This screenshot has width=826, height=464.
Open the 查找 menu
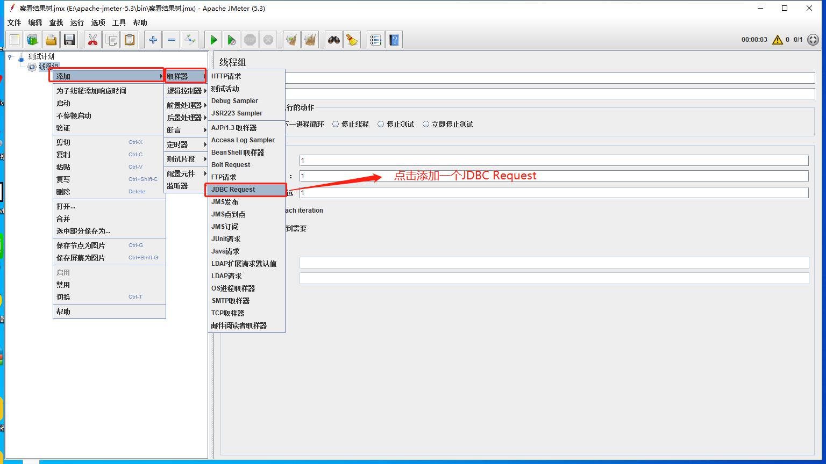(56, 23)
